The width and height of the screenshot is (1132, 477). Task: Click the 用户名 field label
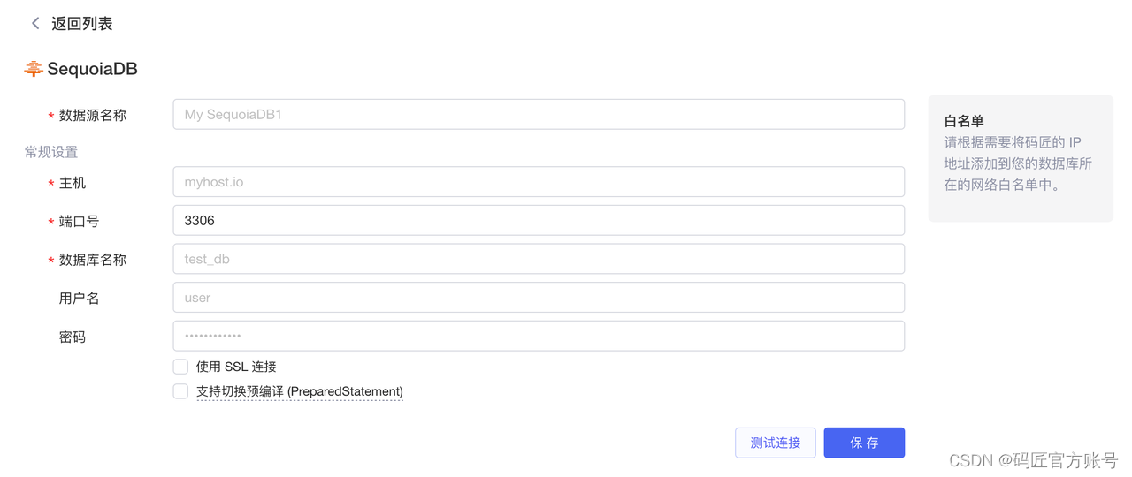[80, 298]
